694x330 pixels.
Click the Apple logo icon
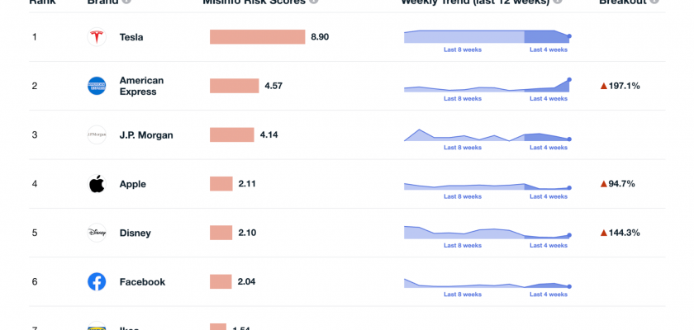click(97, 184)
